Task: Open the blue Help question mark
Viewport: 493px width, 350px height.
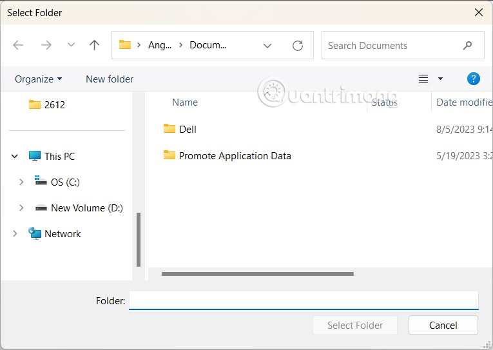Action: pos(474,79)
